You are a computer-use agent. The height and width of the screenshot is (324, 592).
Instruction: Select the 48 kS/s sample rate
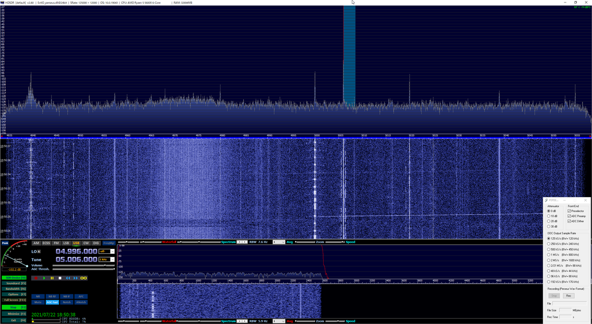click(x=562, y=271)
